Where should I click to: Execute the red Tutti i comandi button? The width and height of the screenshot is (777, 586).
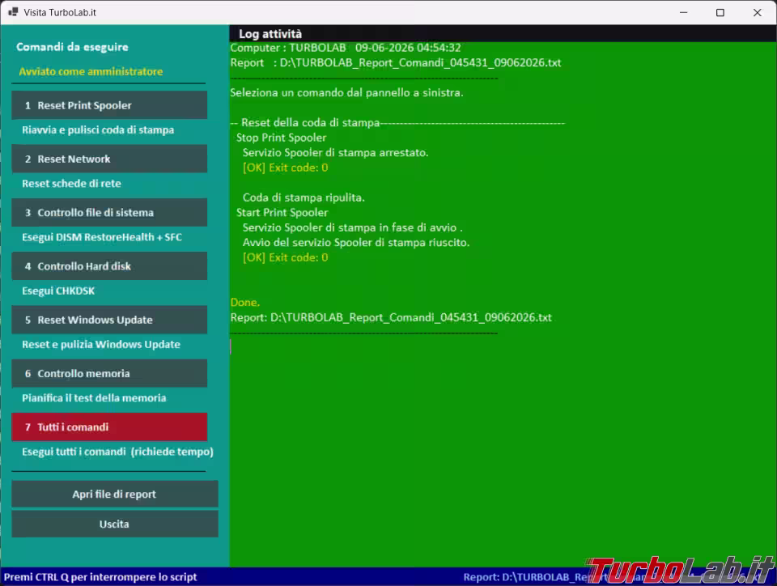coord(109,427)
